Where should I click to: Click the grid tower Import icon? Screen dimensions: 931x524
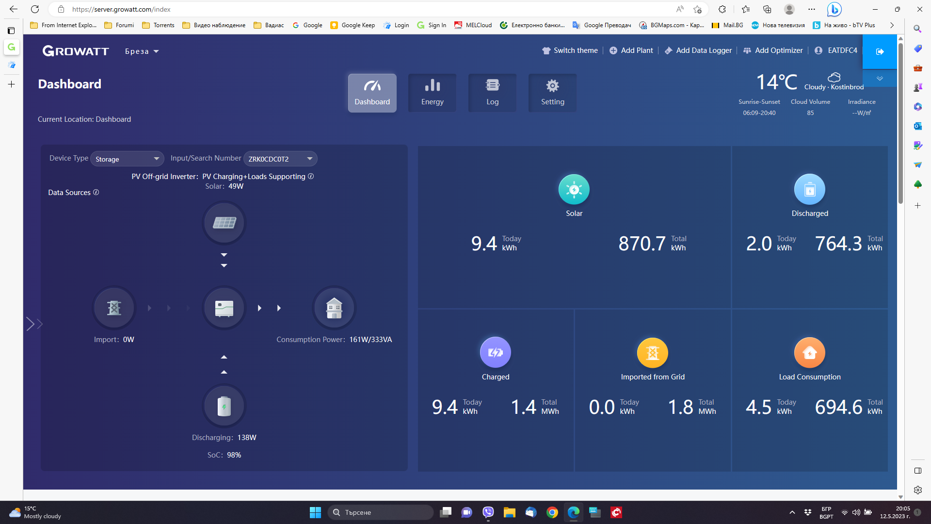tap(114, 308)
